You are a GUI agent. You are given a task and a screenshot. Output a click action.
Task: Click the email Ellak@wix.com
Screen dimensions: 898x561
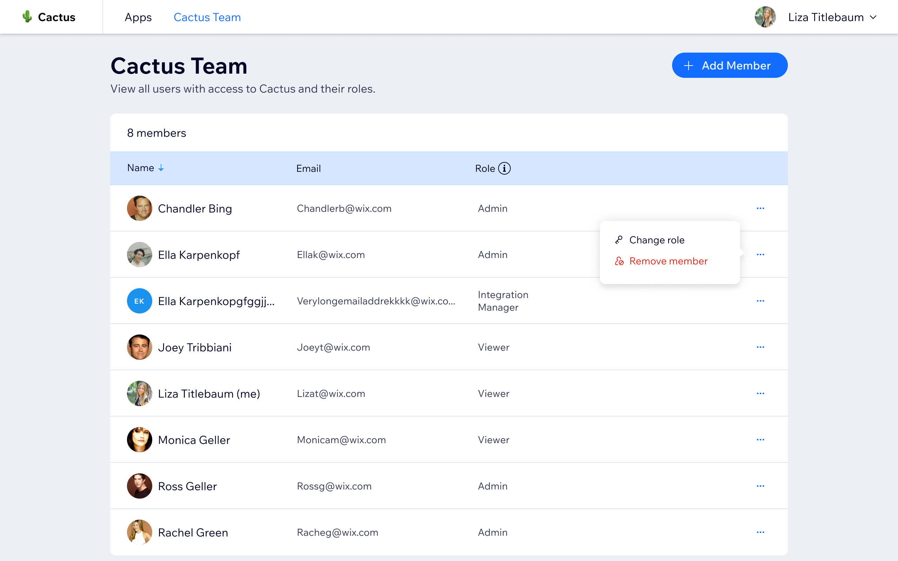click(x=331, y=255)
